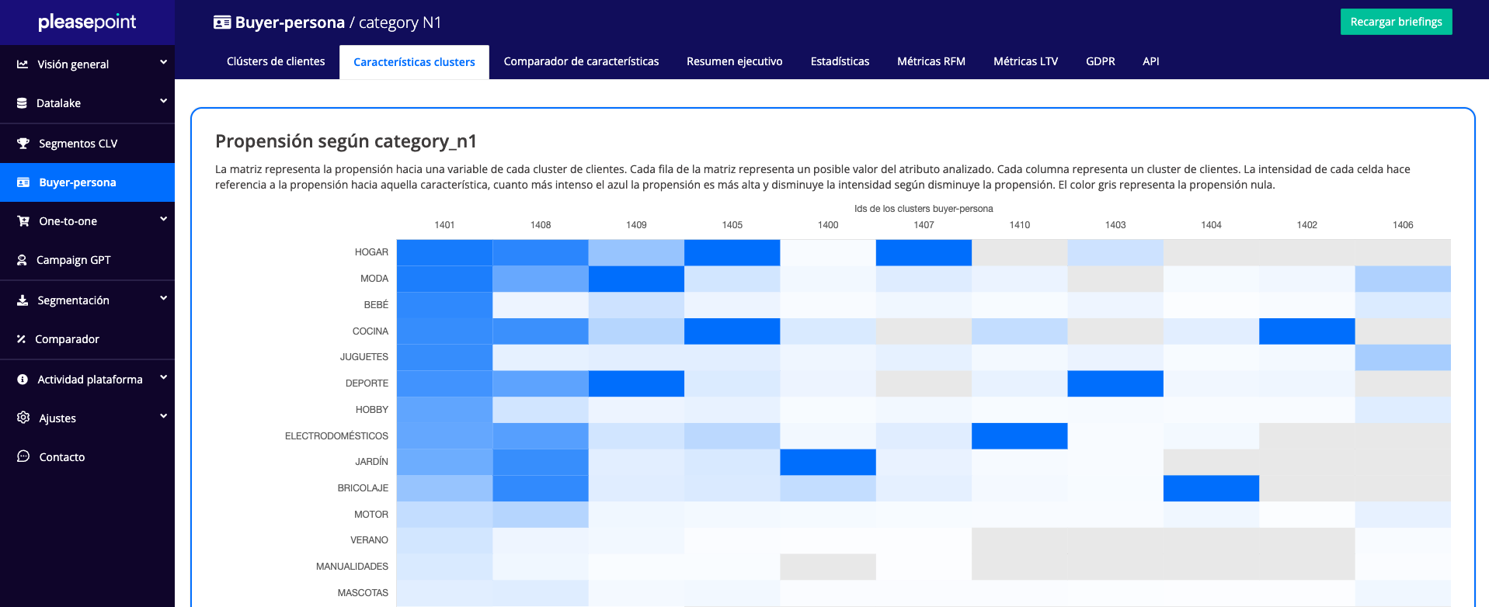Image resolution: width=1489 pixels, height=607 pixels.
Task: Click the Ajustes gear icon
Action: [23, 418]
